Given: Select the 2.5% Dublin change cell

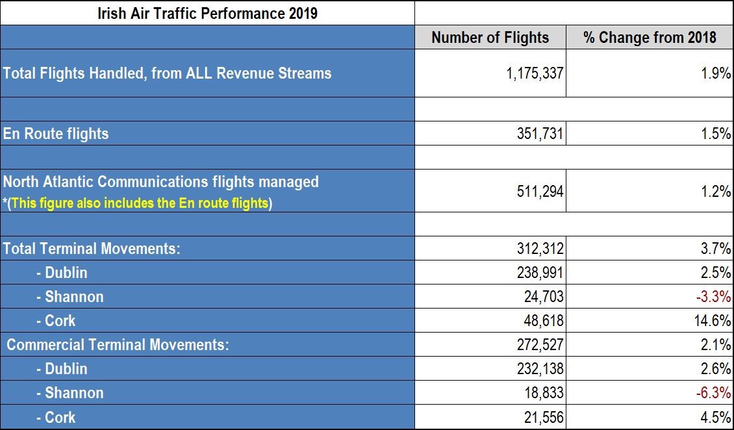Looking at the screenshot, I should [x=650, y=272].
